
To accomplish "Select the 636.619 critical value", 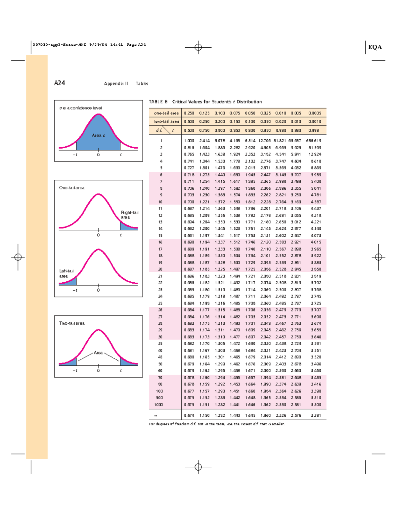I will click(x=314, y=141).
